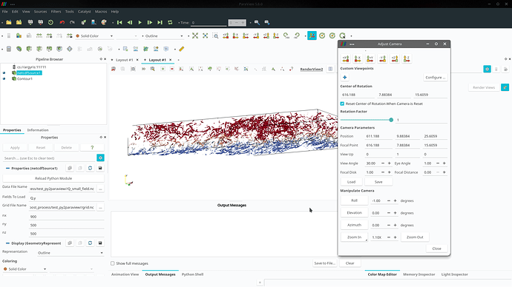Look down -X in Adjust Camera dialog

click(x=358, y=58)
